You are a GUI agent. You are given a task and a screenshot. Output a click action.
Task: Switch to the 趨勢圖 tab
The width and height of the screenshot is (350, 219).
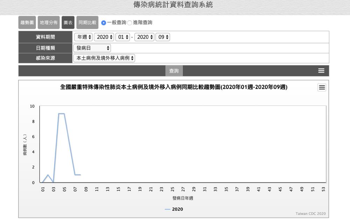click(27, 22)
